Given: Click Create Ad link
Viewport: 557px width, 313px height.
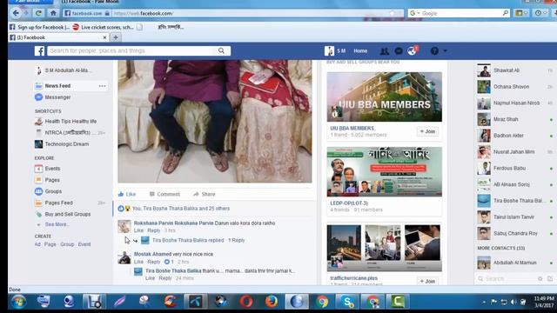Looking at the screenshot, I should (37, 244).
